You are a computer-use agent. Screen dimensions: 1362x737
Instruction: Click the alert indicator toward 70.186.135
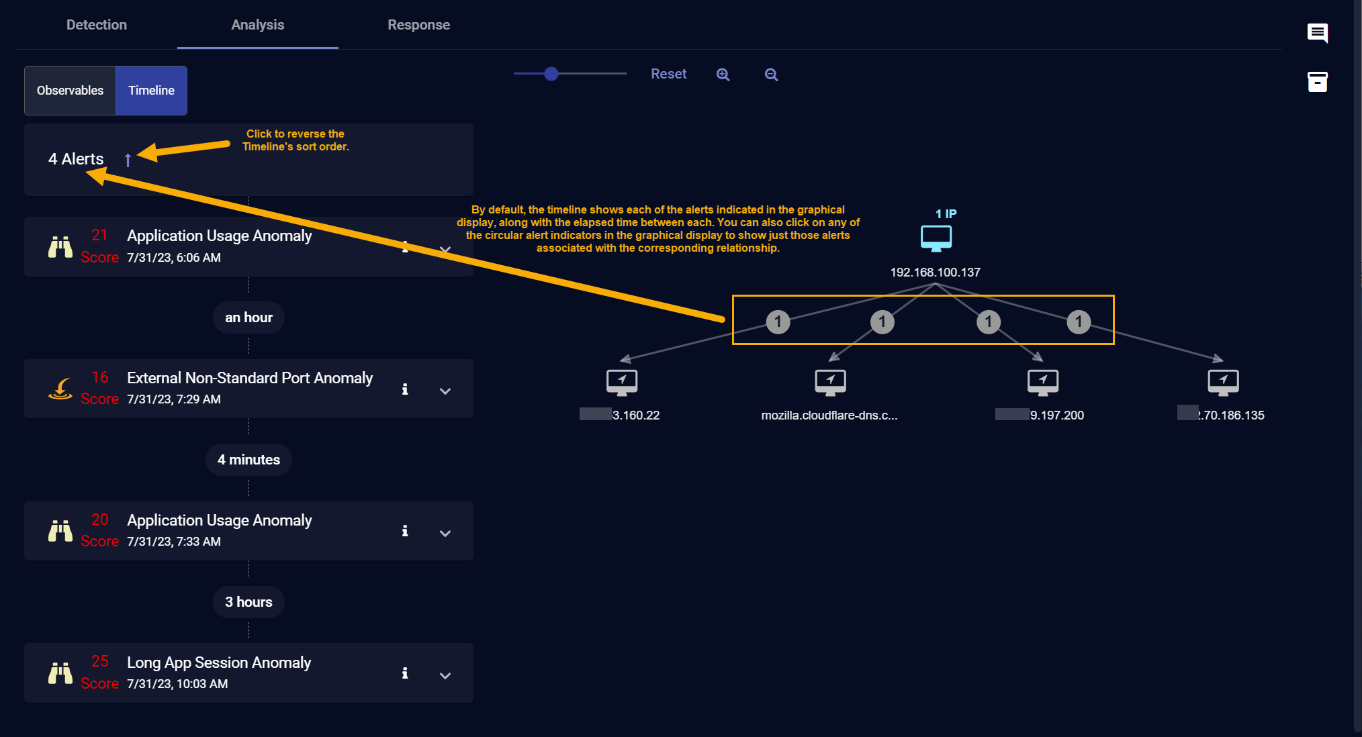coord(1079,322)
